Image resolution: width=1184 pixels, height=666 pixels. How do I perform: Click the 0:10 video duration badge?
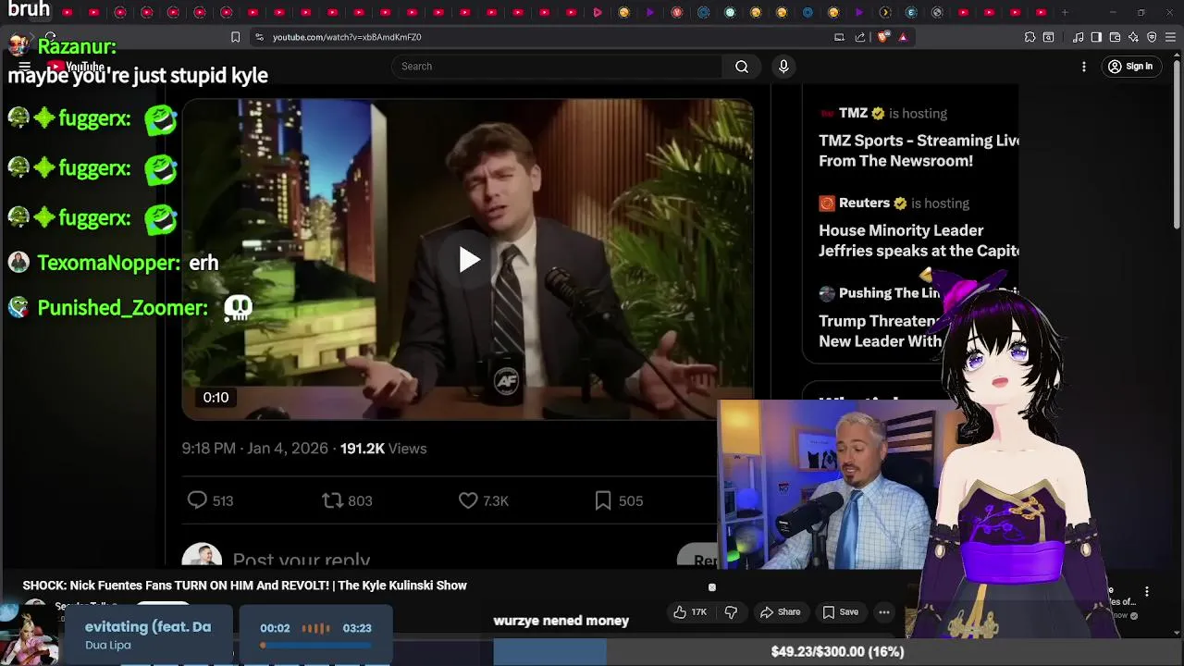pos(216,398)
